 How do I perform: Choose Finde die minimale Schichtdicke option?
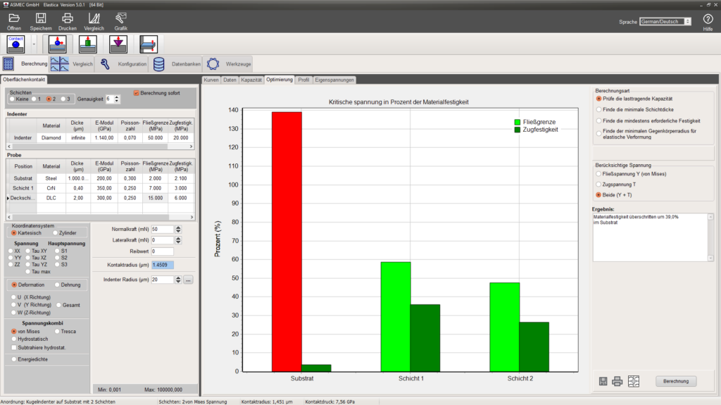[x=598, y=110]
